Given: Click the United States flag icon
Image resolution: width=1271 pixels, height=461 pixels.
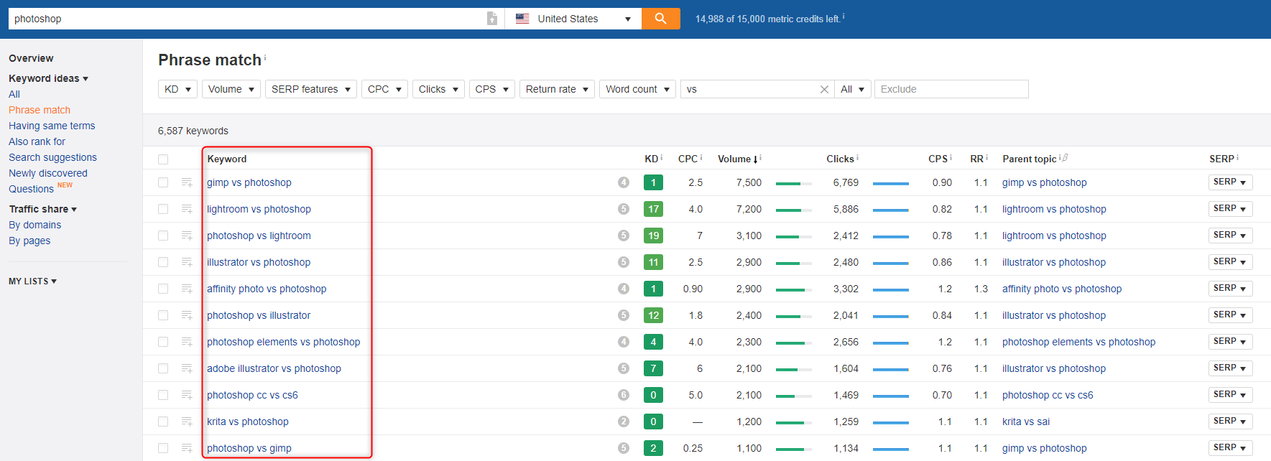Looking at the screenshot, I should [x=522, y=19].
